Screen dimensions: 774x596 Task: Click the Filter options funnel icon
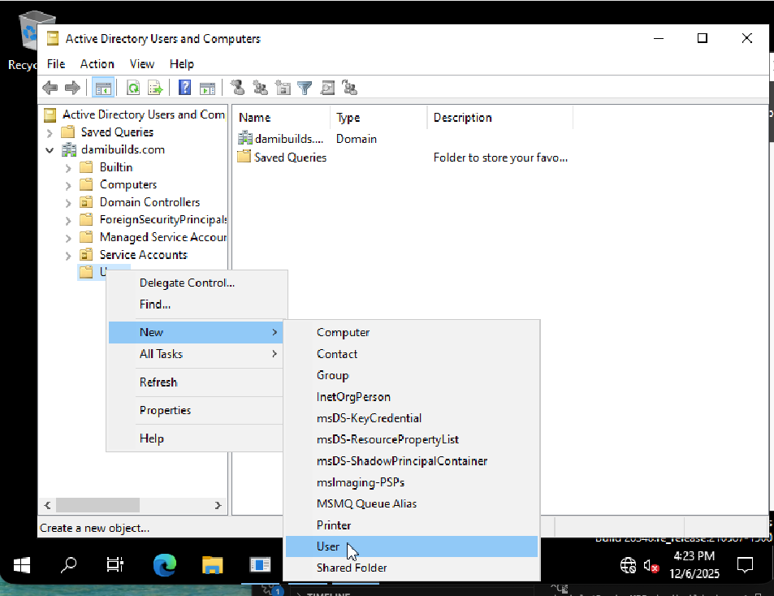[x=305, y=88]
